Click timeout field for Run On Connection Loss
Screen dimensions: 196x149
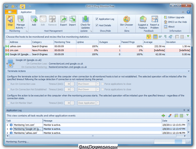coord(68,84)
